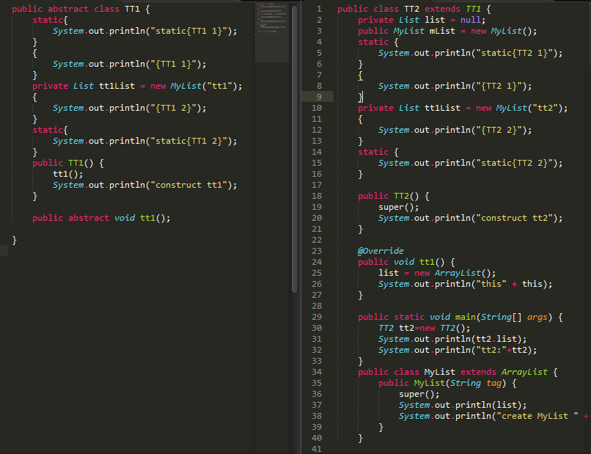This screenshot has width=591, height=454.
Task: Click line number 18 in the gutter
Action: [317, 196]
